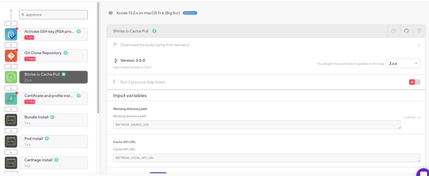Click the description lines icon near Download the build cache

115,45
